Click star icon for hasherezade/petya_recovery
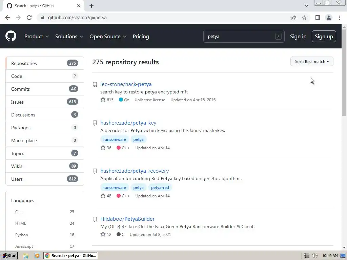This screenshot has width=347, height=260. coord(103,195)
